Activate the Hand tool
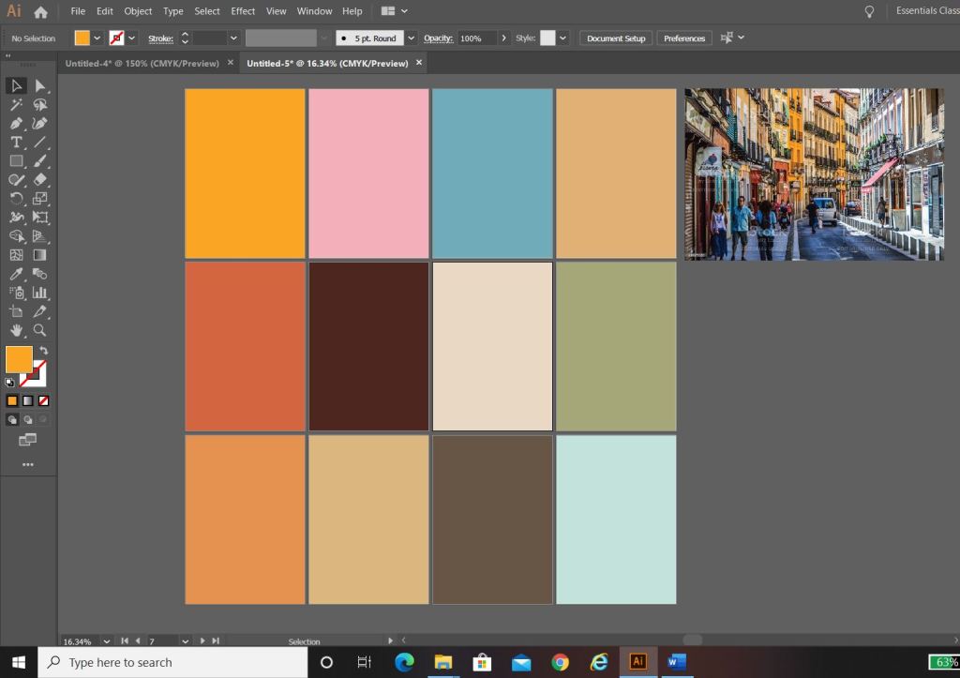The image size is (960, 678). pos(16,330)
